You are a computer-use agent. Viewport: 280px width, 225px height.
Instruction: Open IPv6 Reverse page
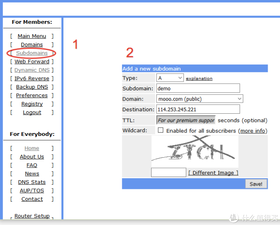coord(32,78)
